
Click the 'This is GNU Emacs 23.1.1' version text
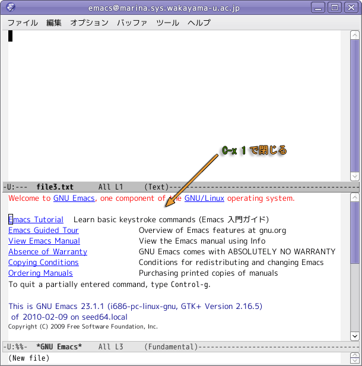[x=135, y=306]
